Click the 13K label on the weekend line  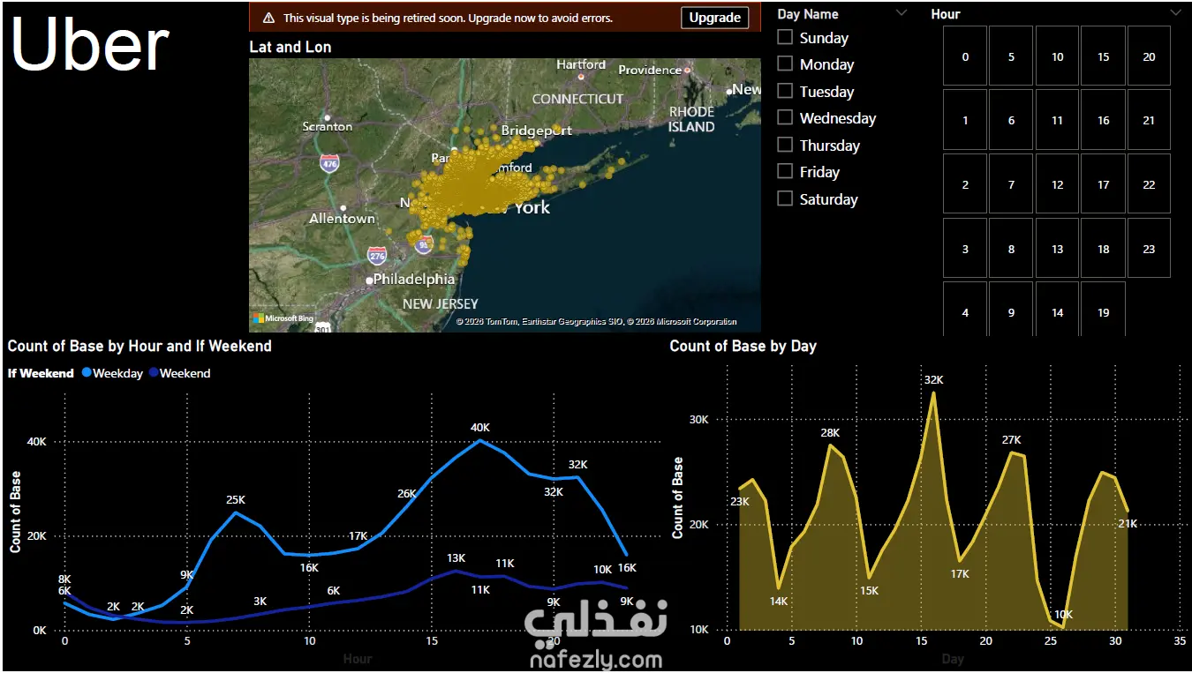456,558
